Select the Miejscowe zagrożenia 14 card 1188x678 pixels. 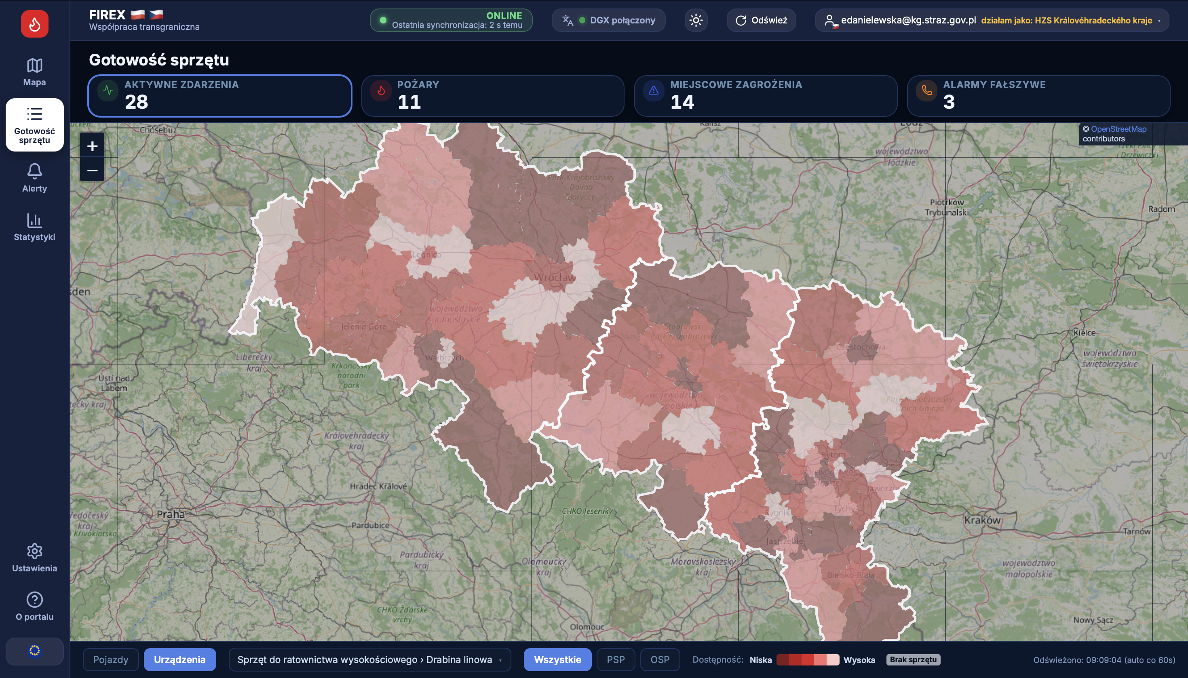click(x=766, y=96)
